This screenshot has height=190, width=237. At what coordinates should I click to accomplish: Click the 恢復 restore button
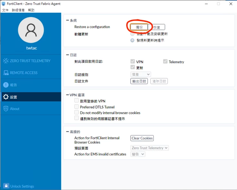point(156,27)
